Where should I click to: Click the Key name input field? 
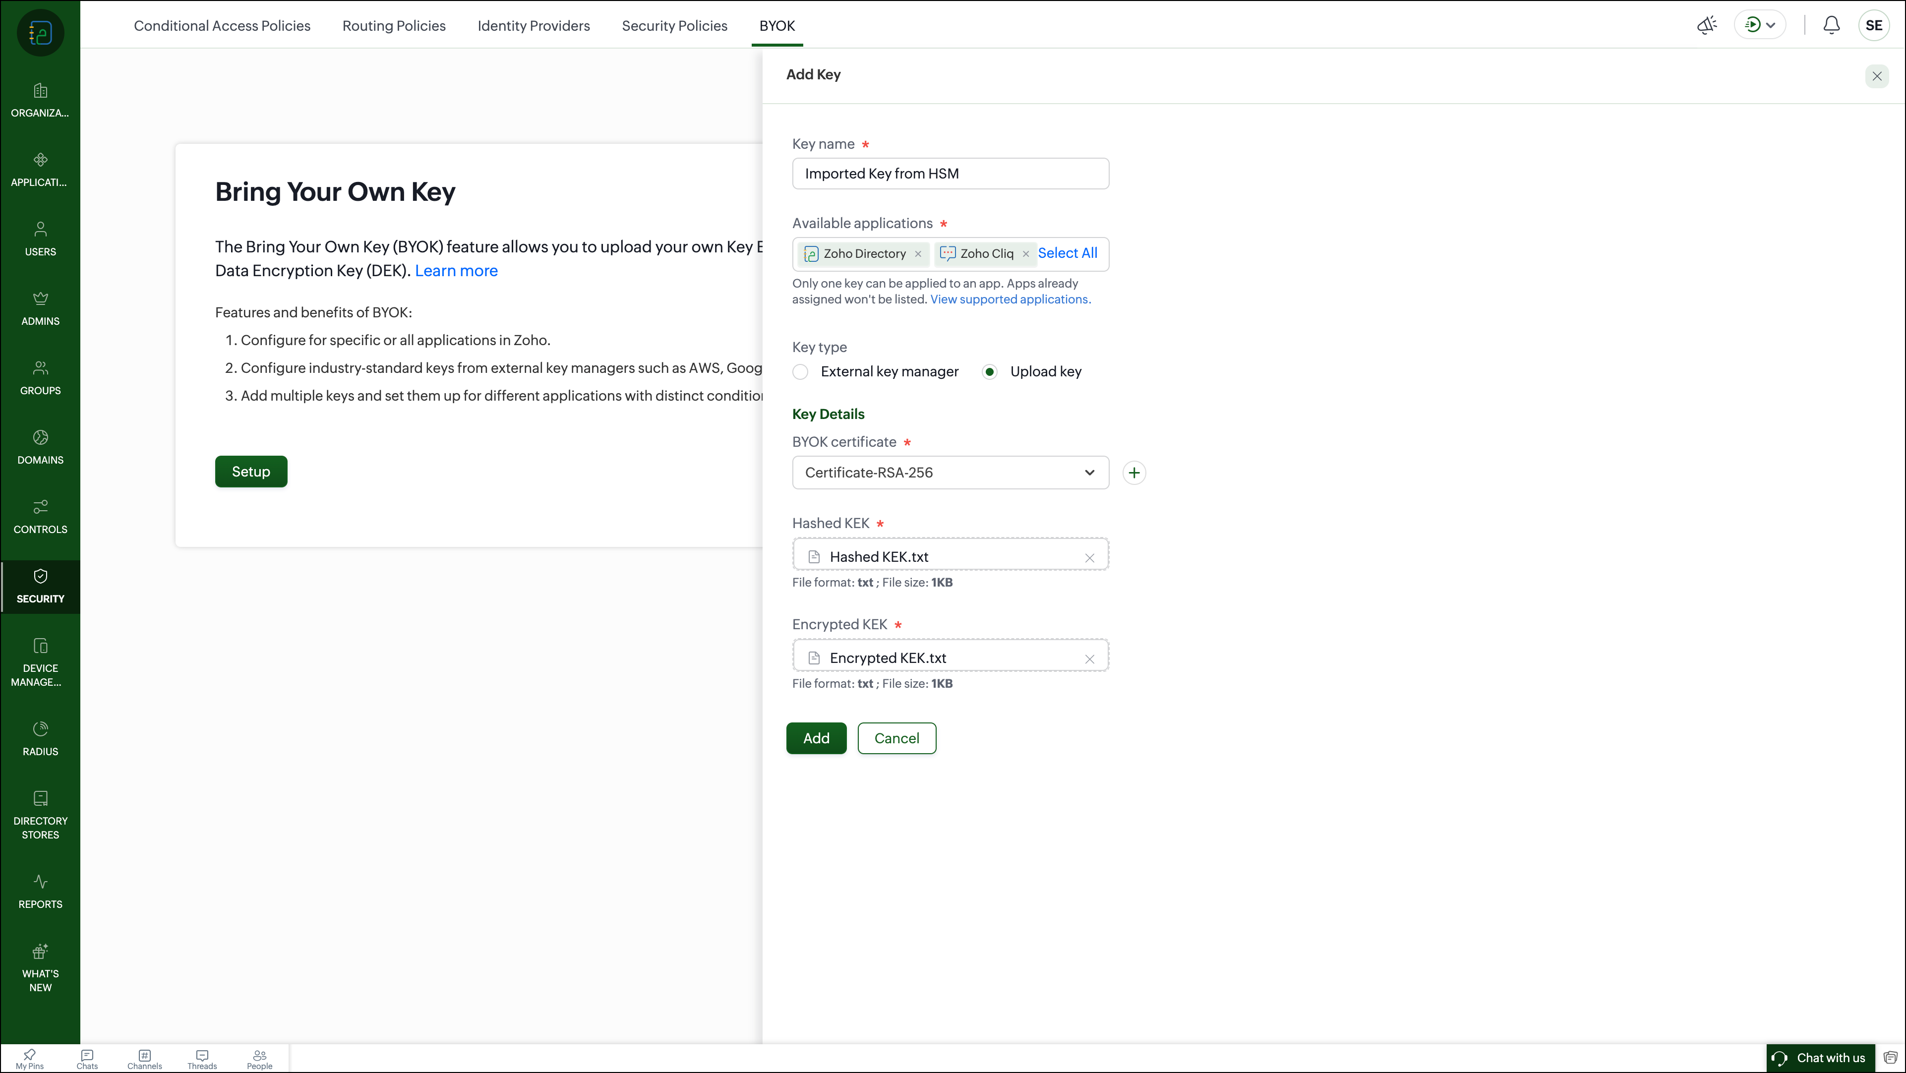pyautogui.click(x=950, y=174)
